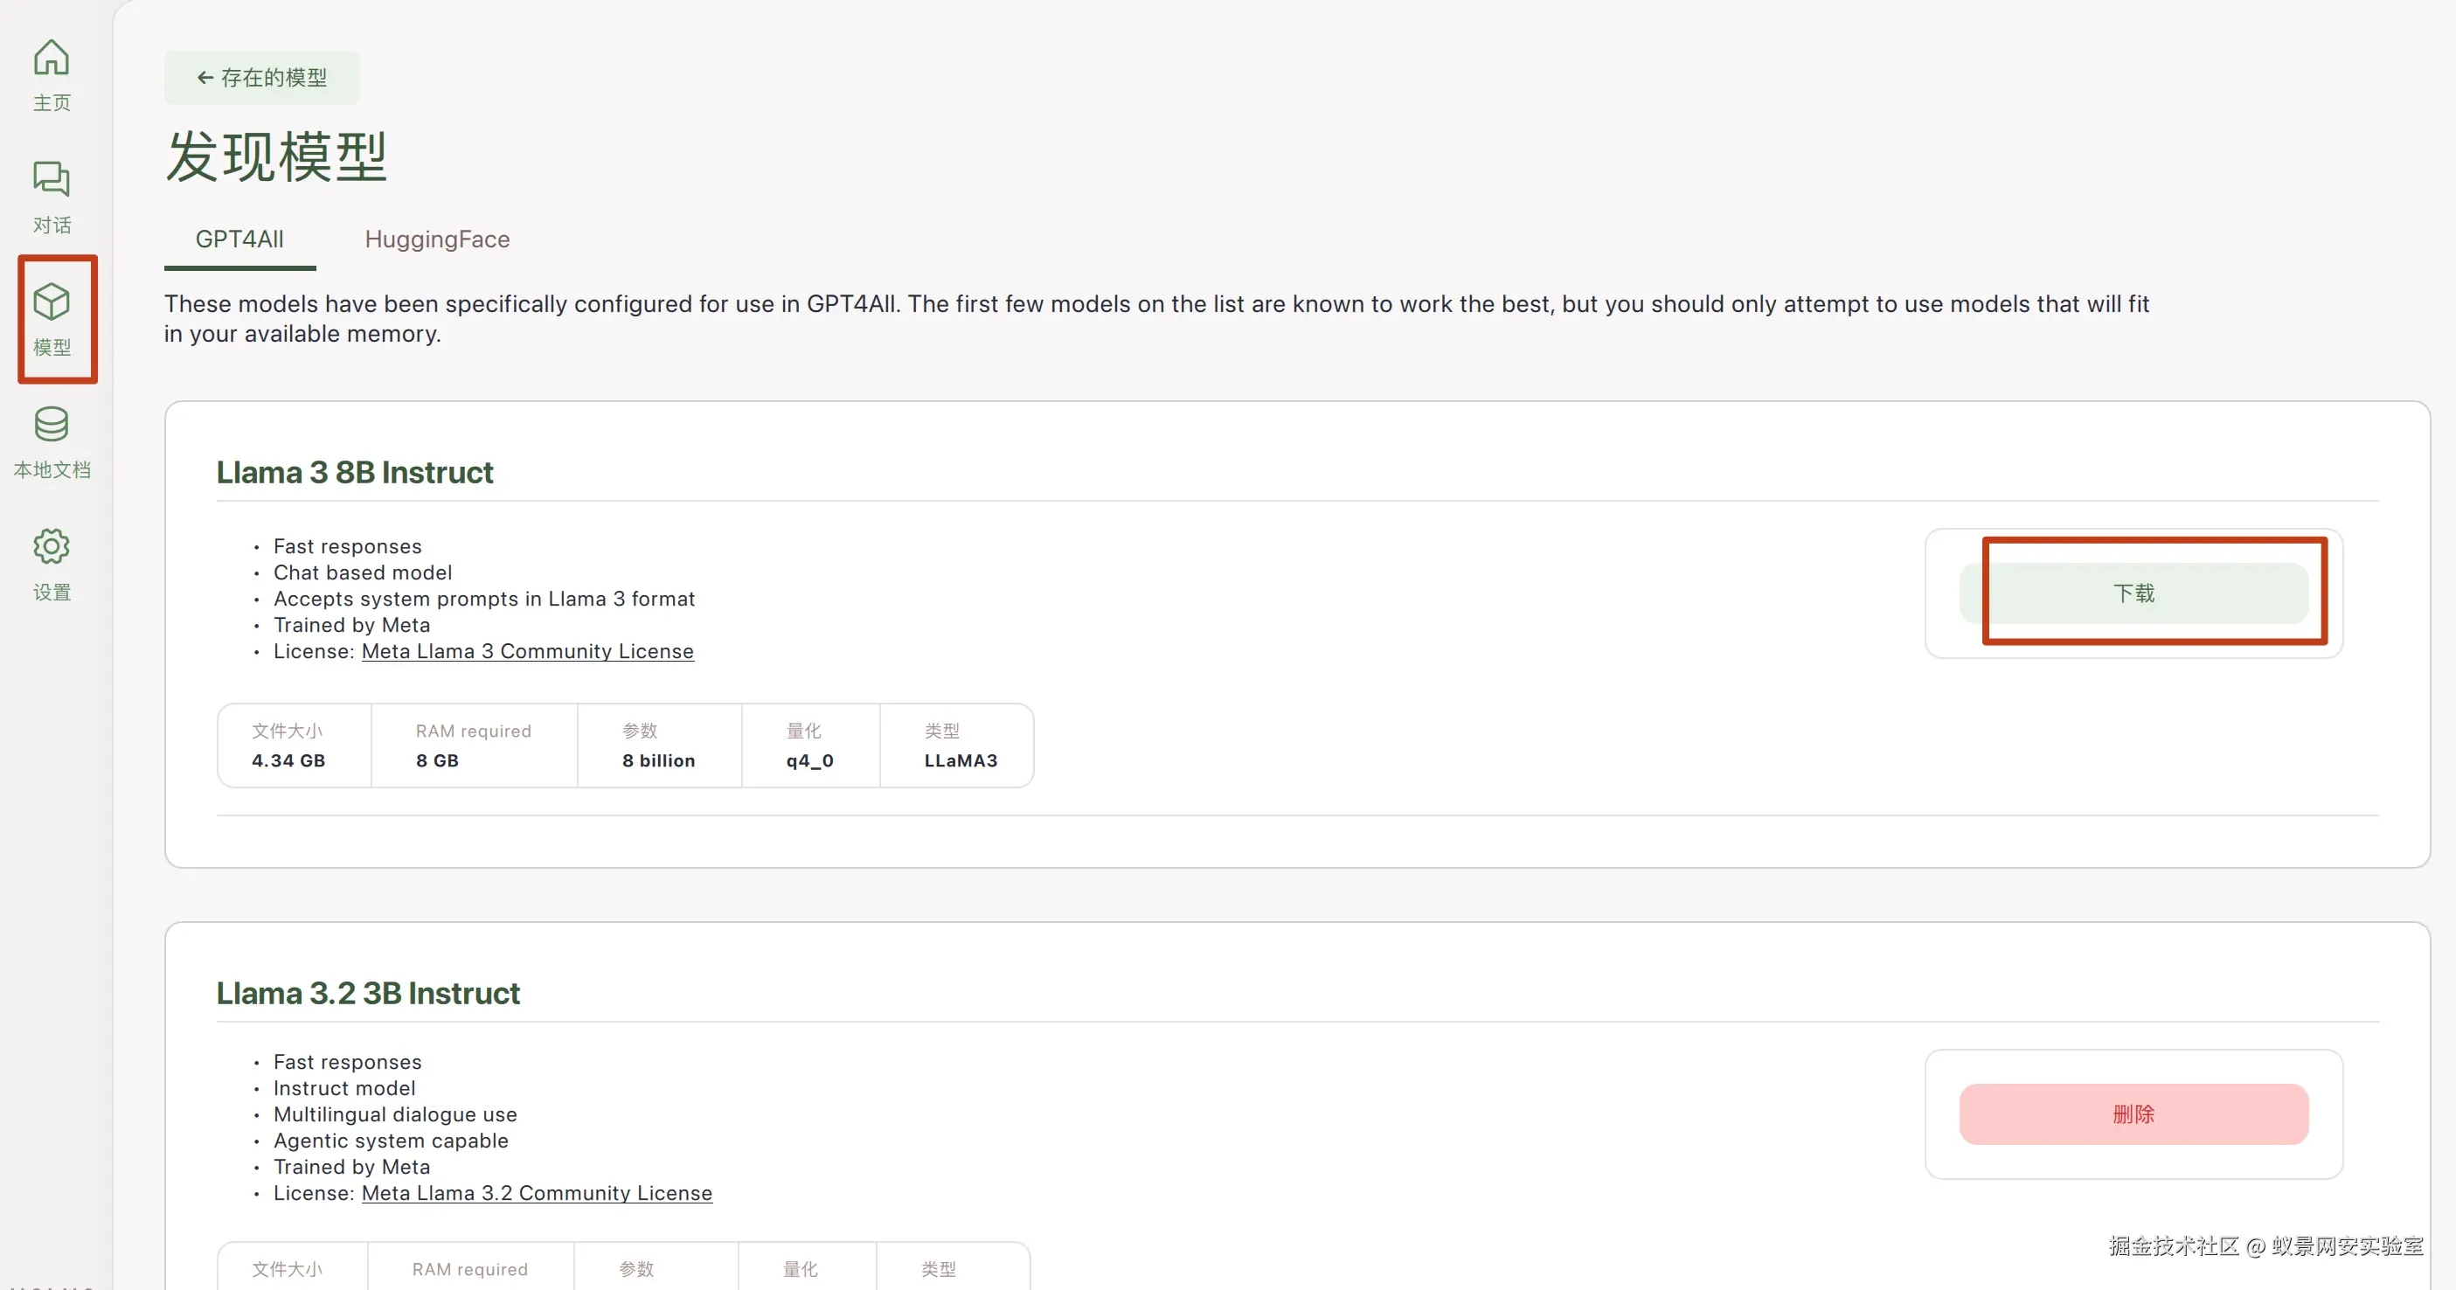The width and height of the screenshot is (2456, 1290).
Task: Switch to the HuggingFace tab
Action: pyautogui.click(x=437, y=239)
